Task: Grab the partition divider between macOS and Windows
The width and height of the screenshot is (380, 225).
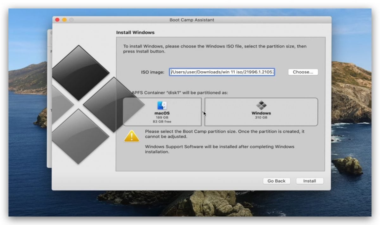Action: point(203,112)
